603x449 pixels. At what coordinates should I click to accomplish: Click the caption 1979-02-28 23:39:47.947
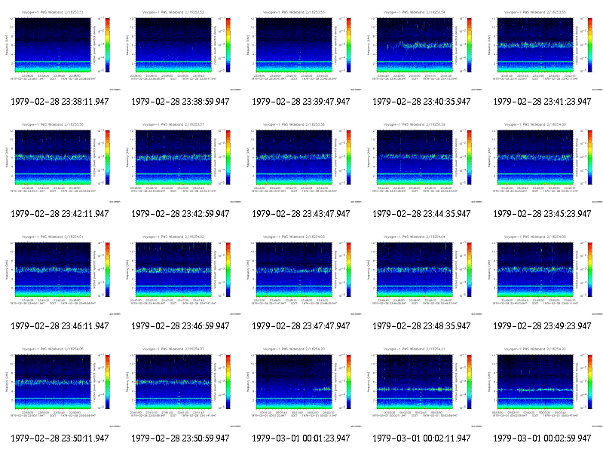point(301,102)
